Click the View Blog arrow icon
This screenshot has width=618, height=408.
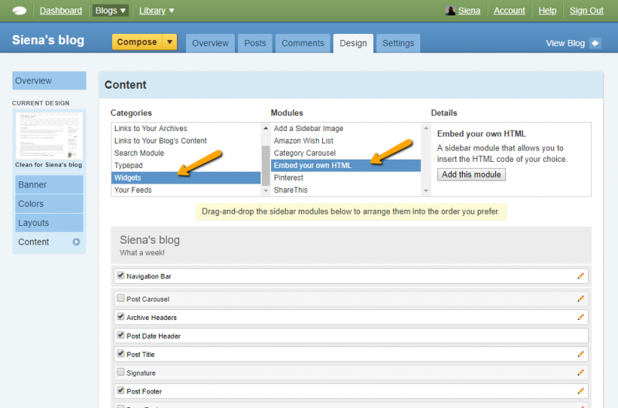pyautogui.click(x=595, y=43)
